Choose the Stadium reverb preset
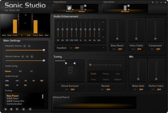The width and height of the screenshot is (168, 113). [118, 80]
